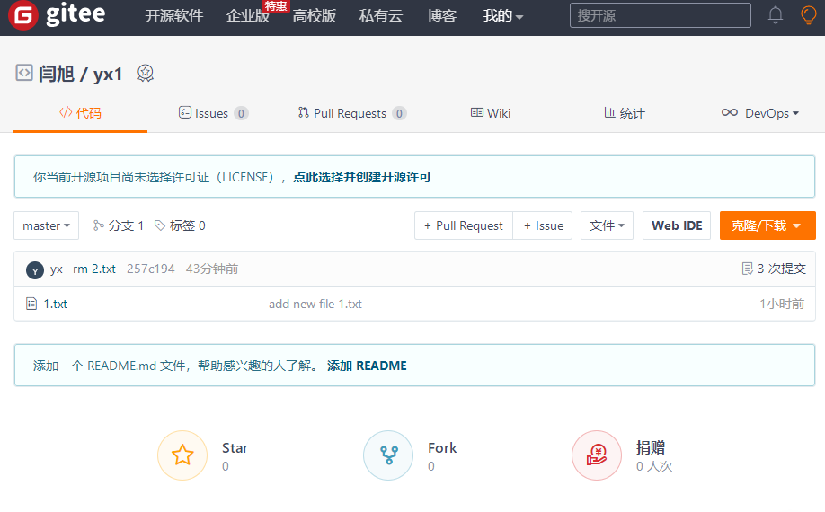Screen dimensions: 825x512
Task: Click the Gitee logo icon
Action: tap(22, 14)
